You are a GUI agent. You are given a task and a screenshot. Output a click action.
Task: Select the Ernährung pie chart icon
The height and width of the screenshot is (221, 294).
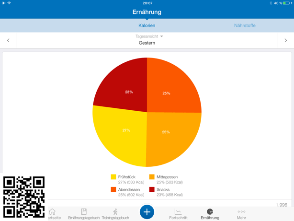pyautogui.click(x=210, y=212)
